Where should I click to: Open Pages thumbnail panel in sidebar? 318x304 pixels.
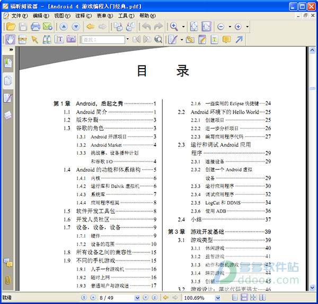pyautogui.click(x=8, y=81)
